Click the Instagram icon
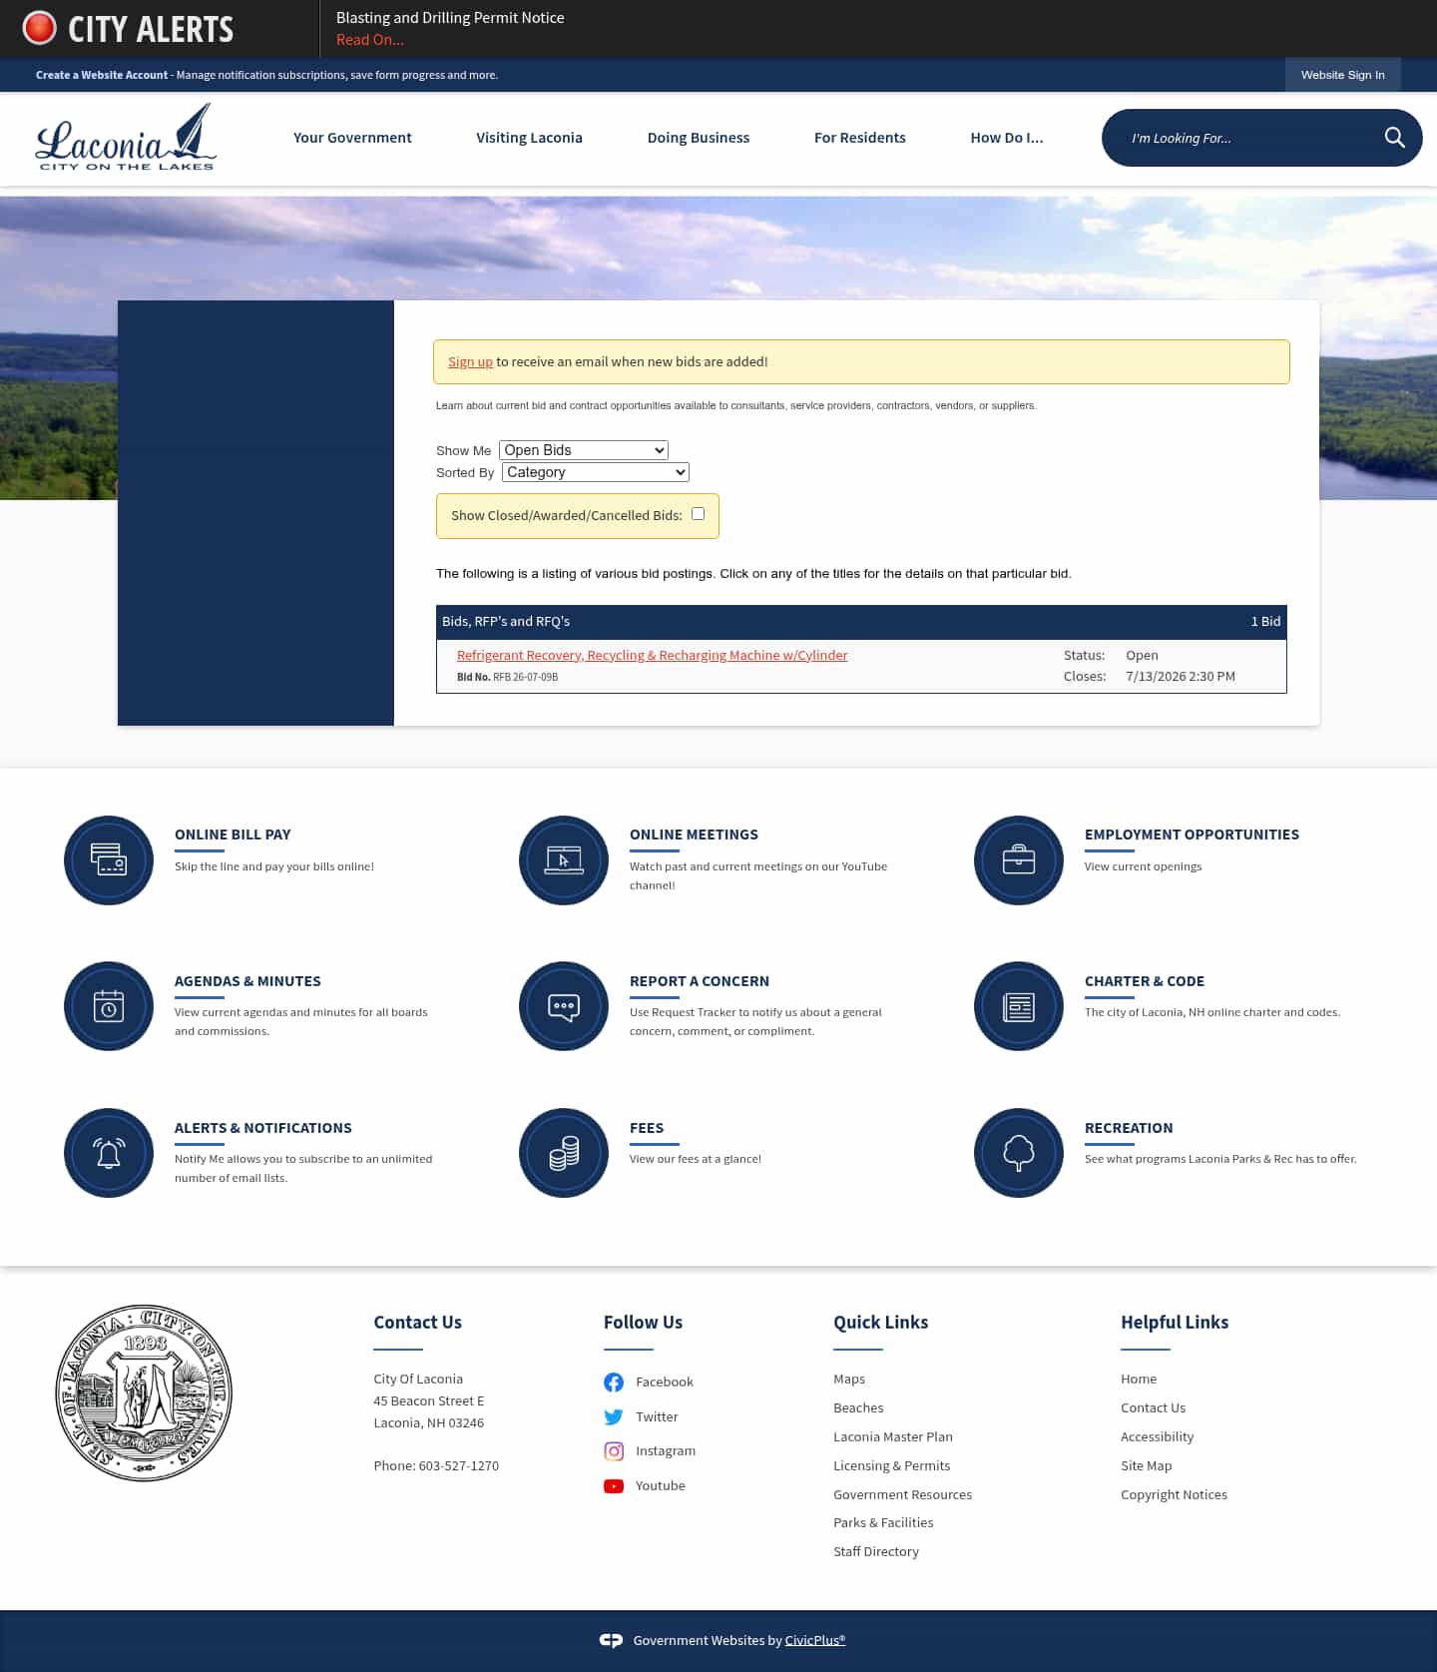This screenshot has width=1437, height=1672. click(614, 1451)
